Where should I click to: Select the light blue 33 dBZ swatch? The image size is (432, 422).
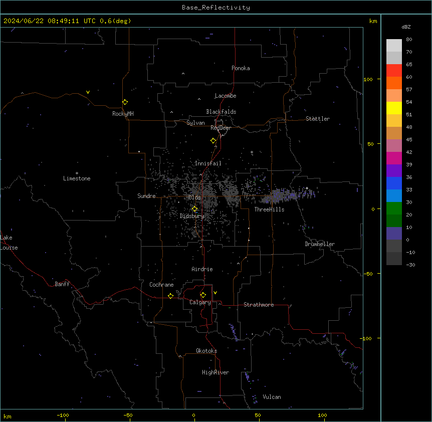pos(394,195)
